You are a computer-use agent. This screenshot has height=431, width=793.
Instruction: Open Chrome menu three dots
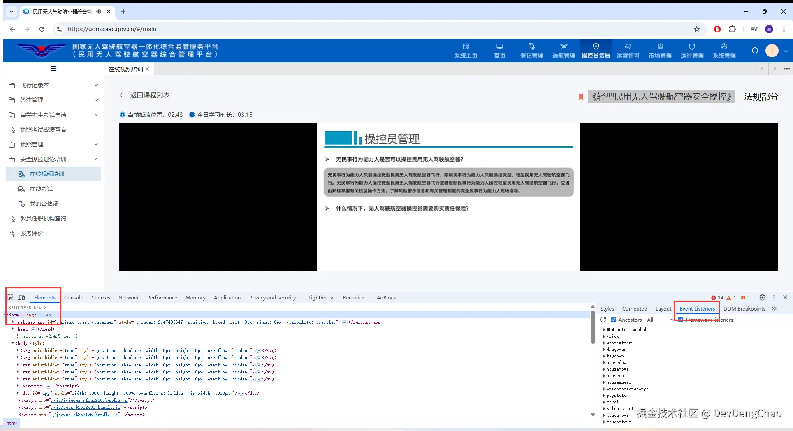[784, 29]
